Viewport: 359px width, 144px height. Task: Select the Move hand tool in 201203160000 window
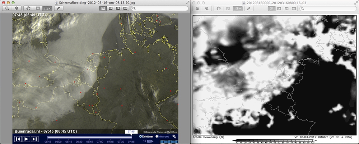tap(219, 9)
